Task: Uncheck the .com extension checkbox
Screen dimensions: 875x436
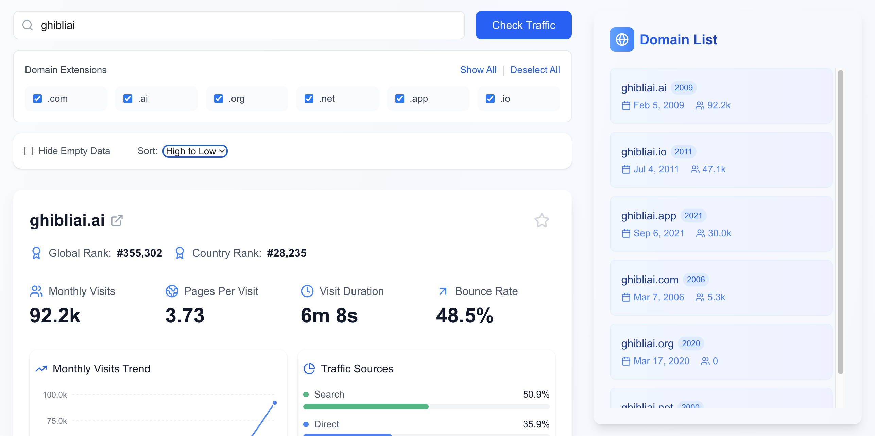Action: (x=37, y=99)
